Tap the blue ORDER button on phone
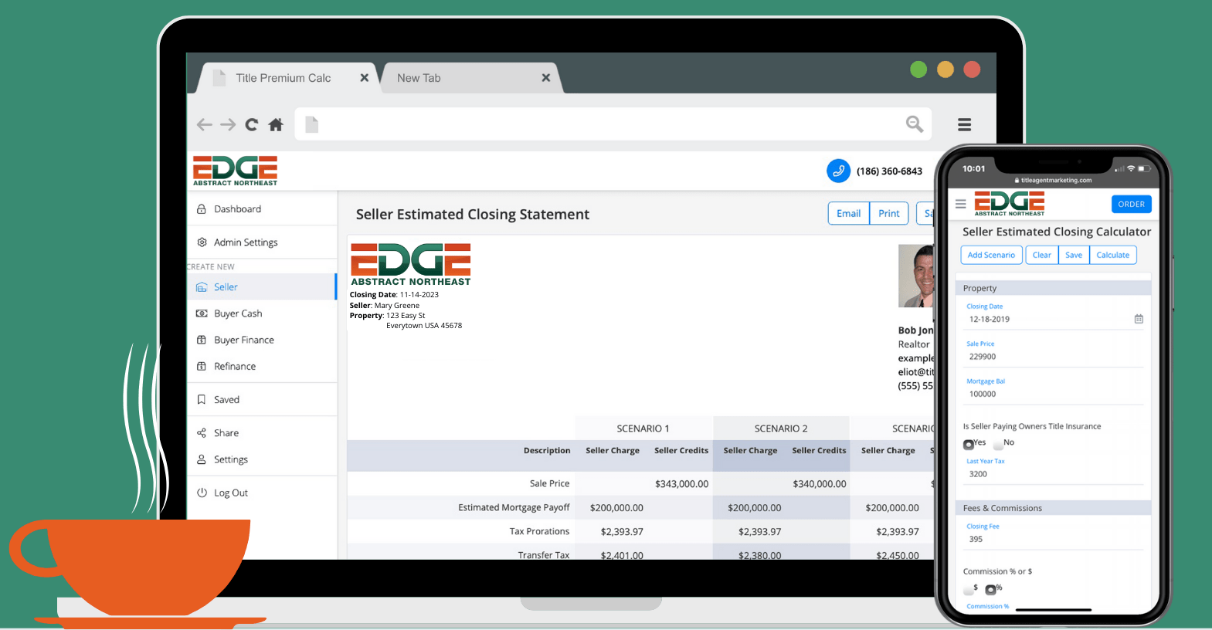1212x630 pixels. point(1131,204)
